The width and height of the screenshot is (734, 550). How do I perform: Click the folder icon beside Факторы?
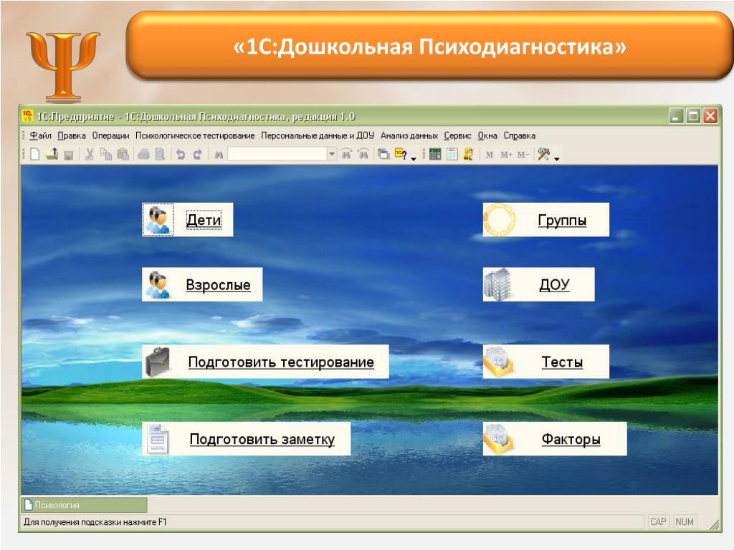coord(499,439)
